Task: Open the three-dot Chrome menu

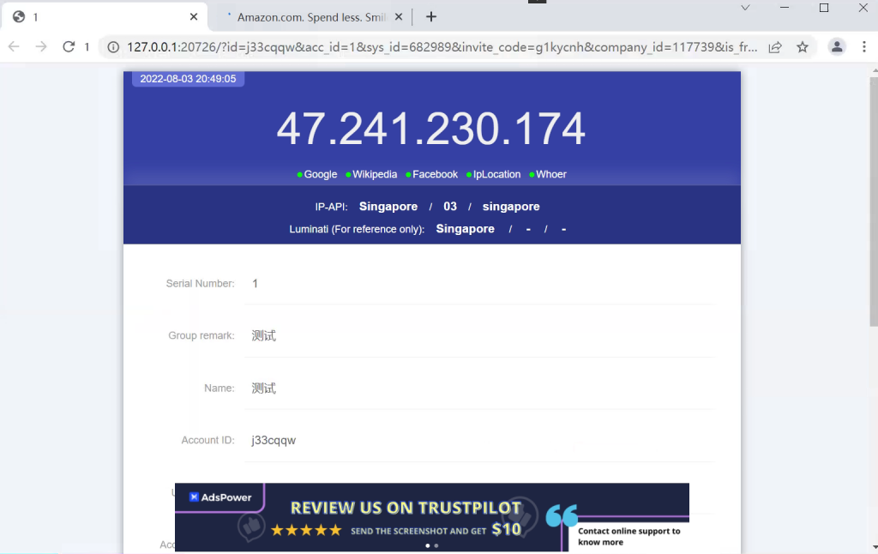Action: [x=863, y=47]
